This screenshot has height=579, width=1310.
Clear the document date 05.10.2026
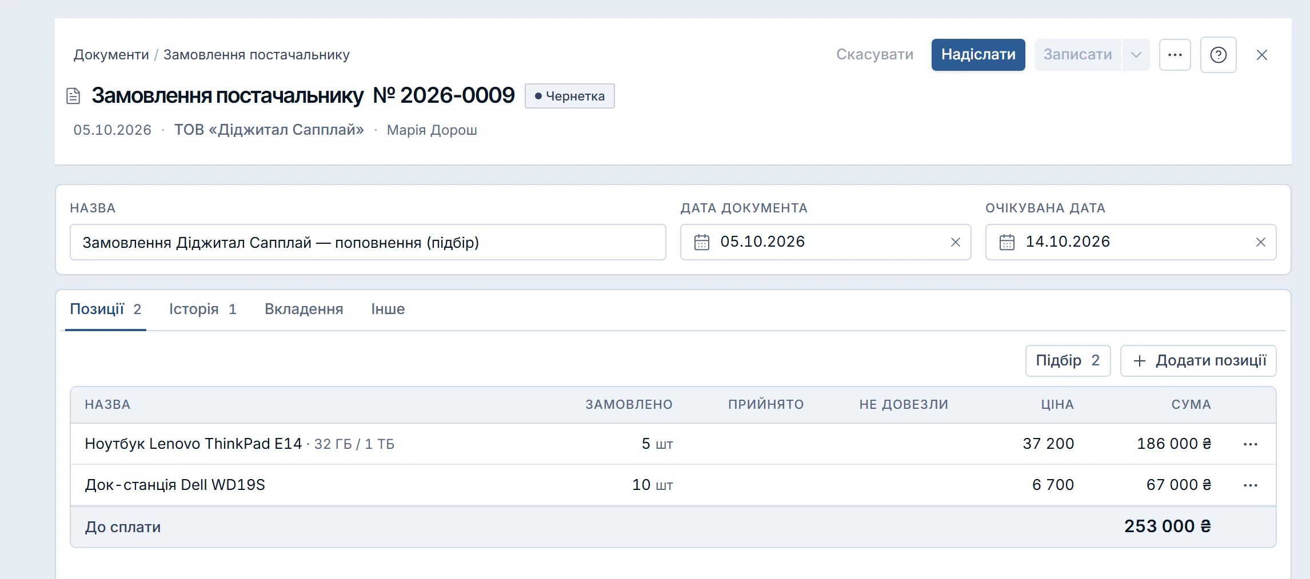(955, 242)
